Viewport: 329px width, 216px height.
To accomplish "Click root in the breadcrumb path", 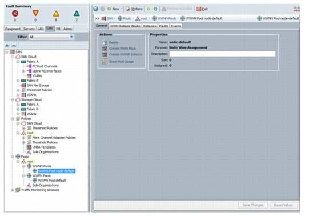I will tap(144, 18).
